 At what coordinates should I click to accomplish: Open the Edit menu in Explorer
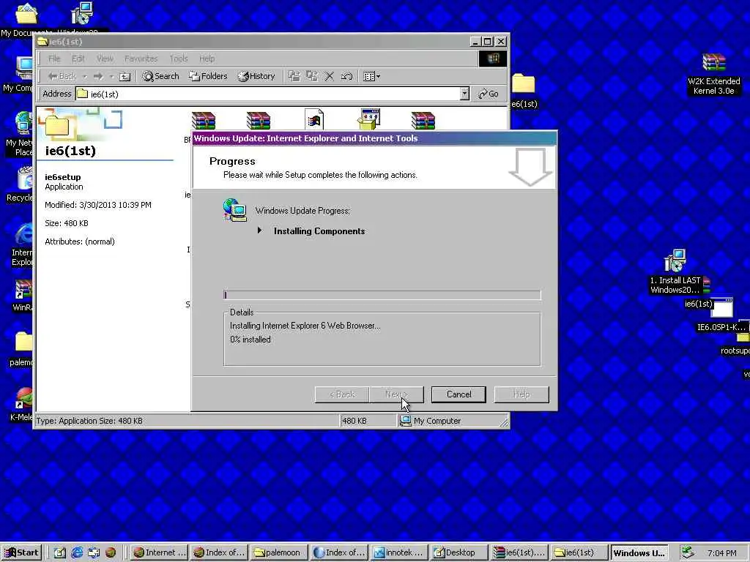(78, 59)
